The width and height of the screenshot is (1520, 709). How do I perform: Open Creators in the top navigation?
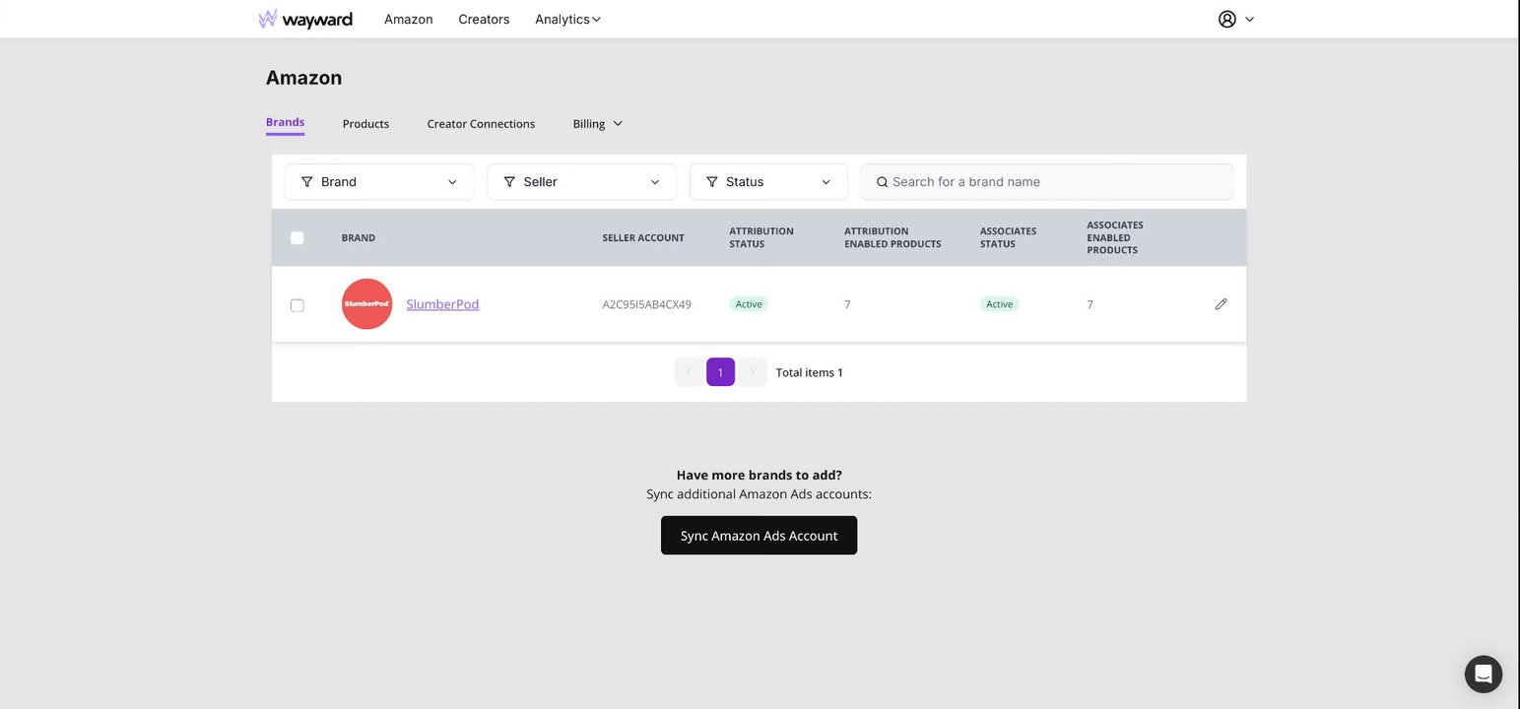[x=484, y=19]
